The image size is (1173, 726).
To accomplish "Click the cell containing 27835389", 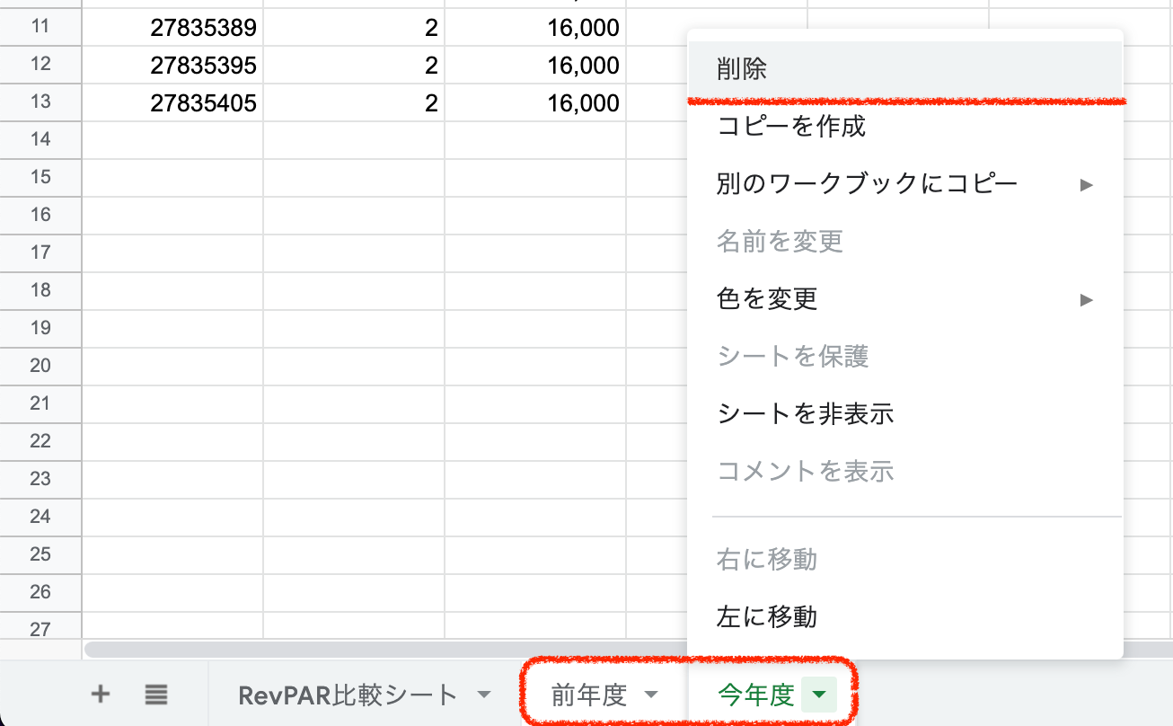I will pyautogui.click(x=173, y=28).
